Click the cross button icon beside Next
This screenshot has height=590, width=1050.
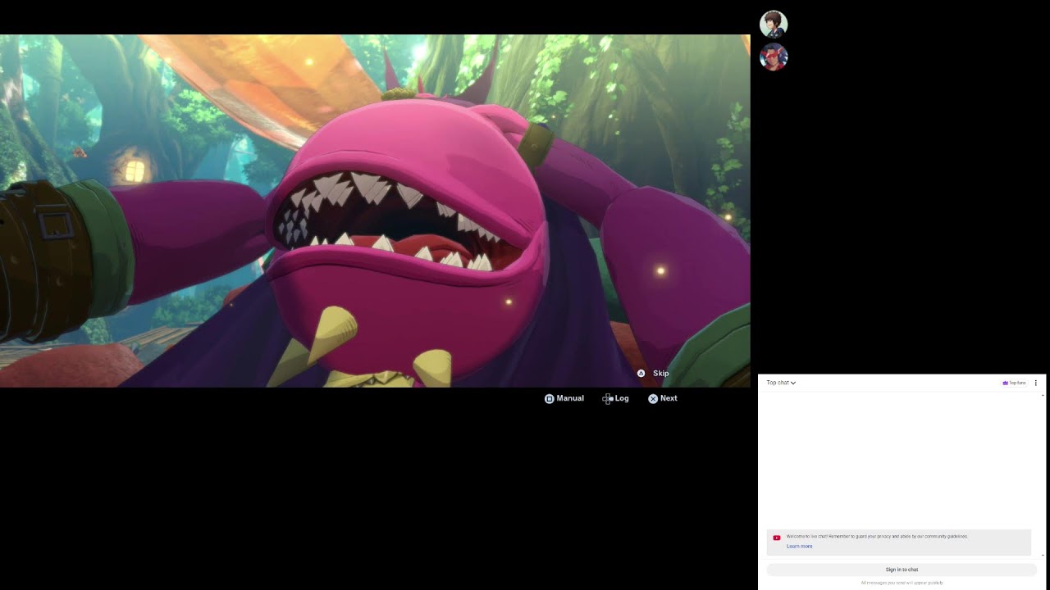pos(653,399)
